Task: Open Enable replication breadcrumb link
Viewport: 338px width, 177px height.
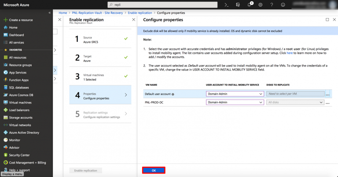Action: 140,13
